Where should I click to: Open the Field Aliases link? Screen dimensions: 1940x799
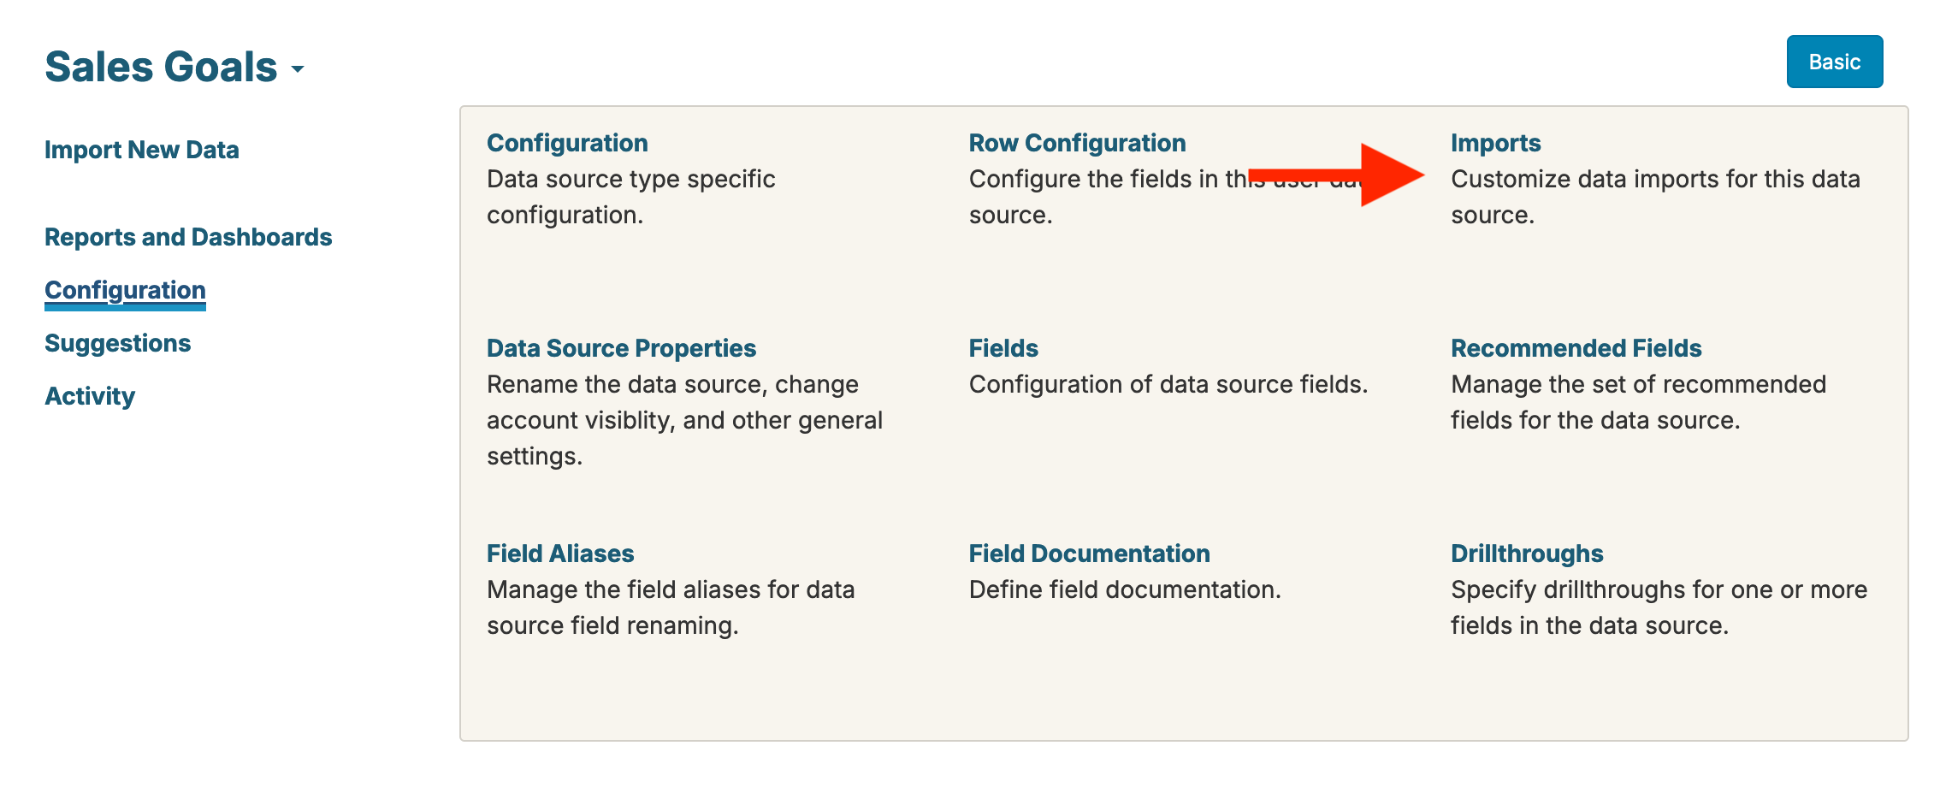[560, 553]
